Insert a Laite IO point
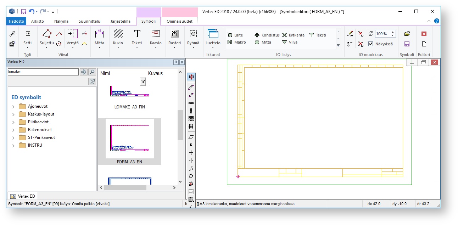 [235, 35]
